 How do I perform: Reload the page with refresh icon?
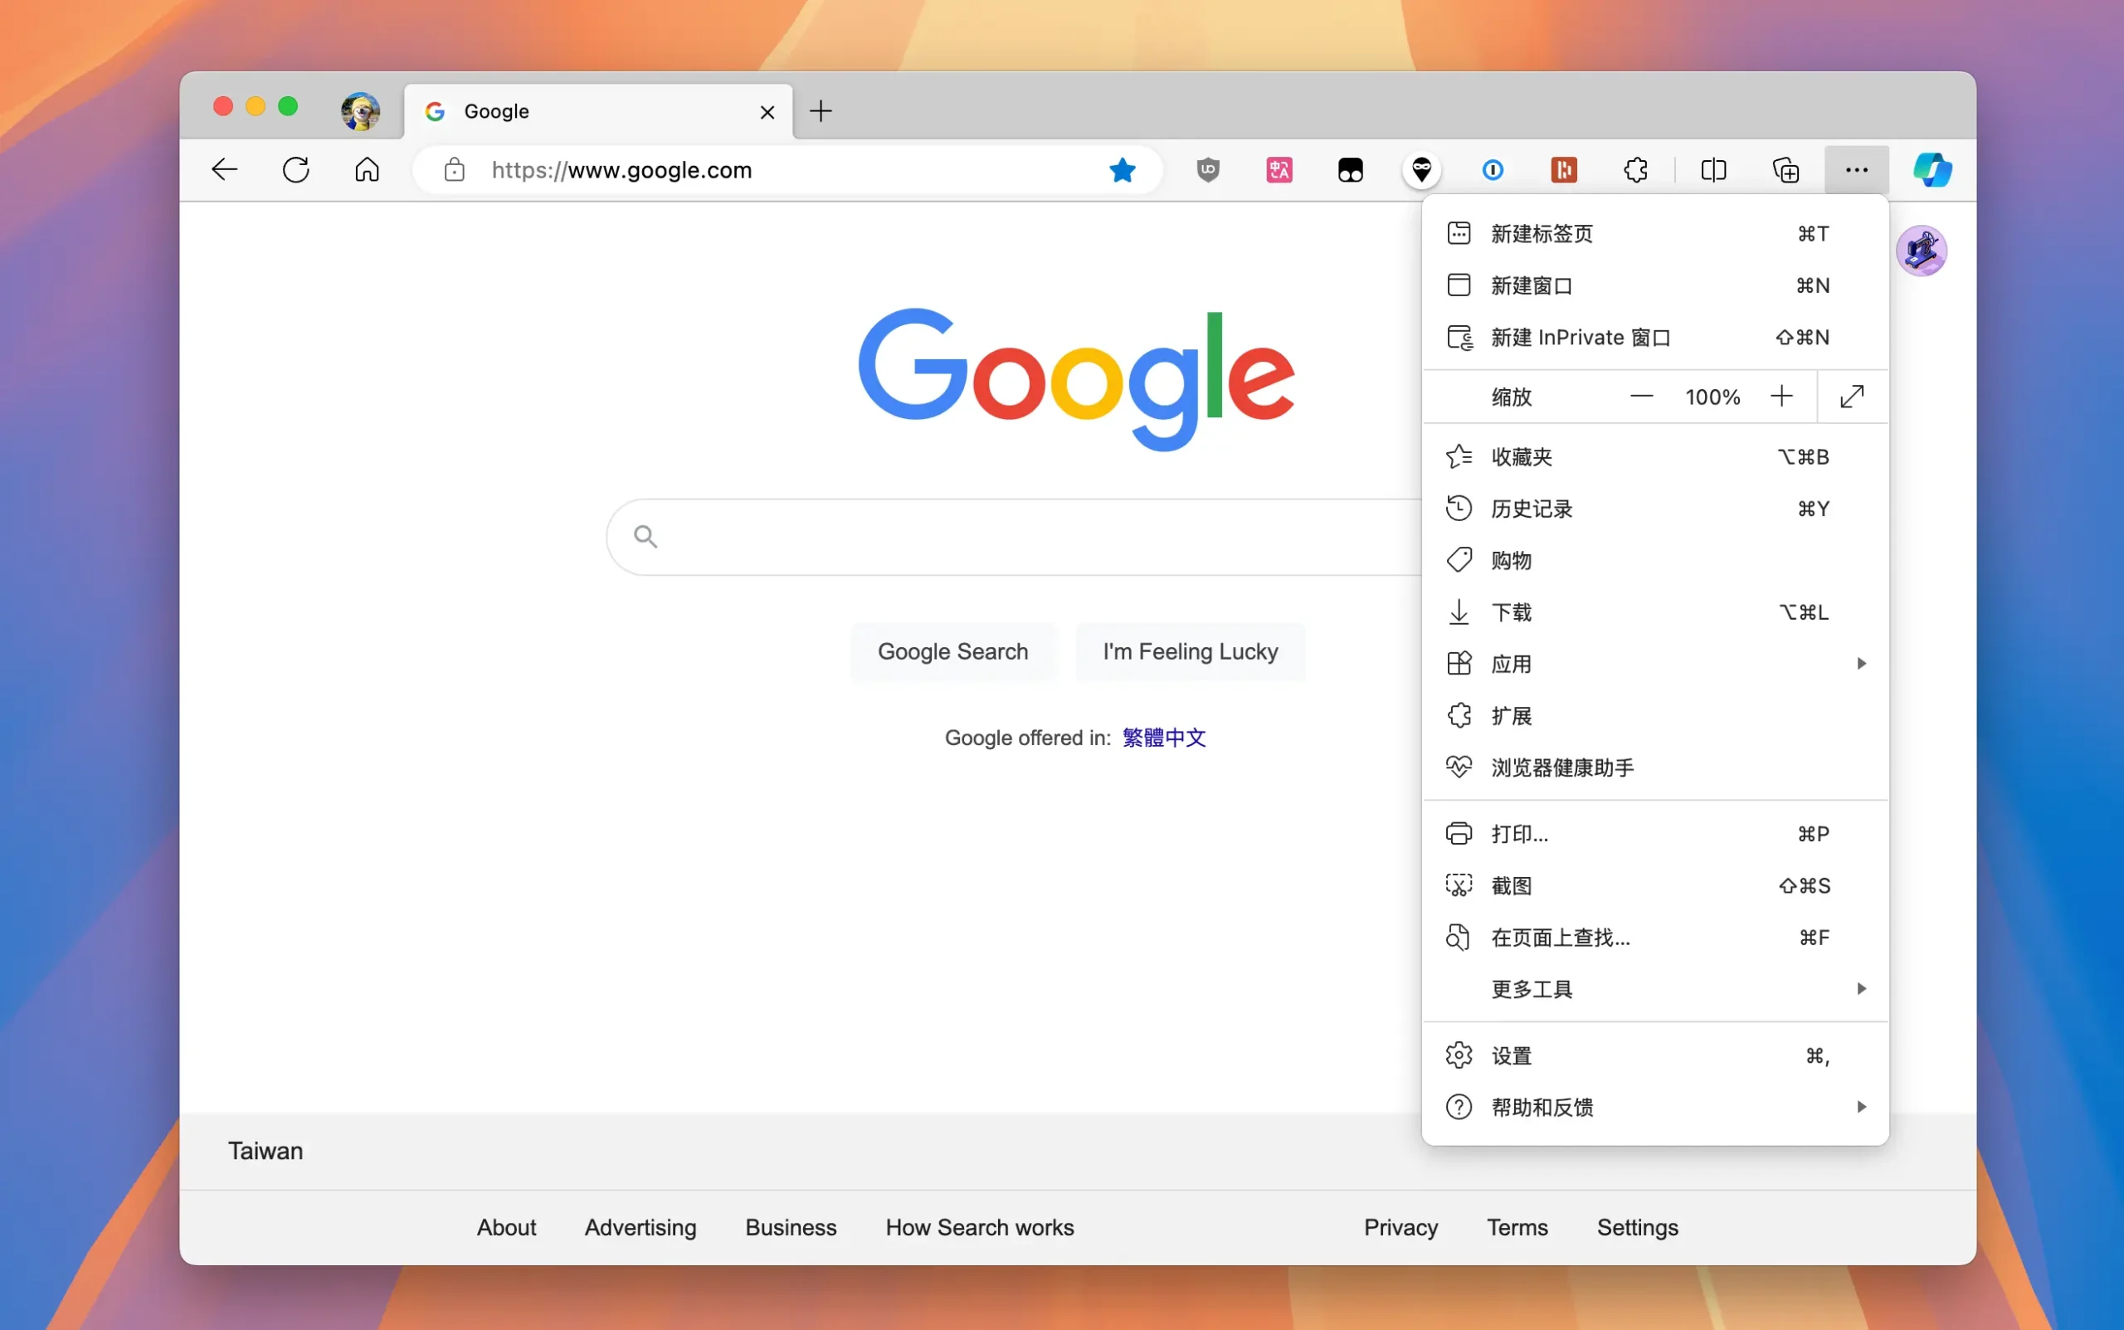point(296,170)
